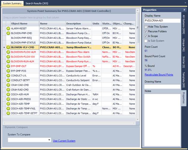Screen dimensions: 188x150
Task: Open the System To Compare dropdown
Action: (49, 140)
